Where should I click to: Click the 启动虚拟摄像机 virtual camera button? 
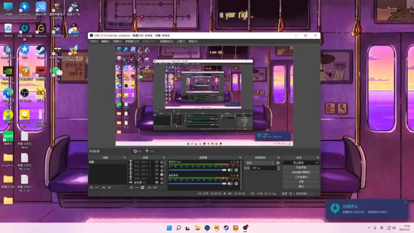click(x=301, y=172)
